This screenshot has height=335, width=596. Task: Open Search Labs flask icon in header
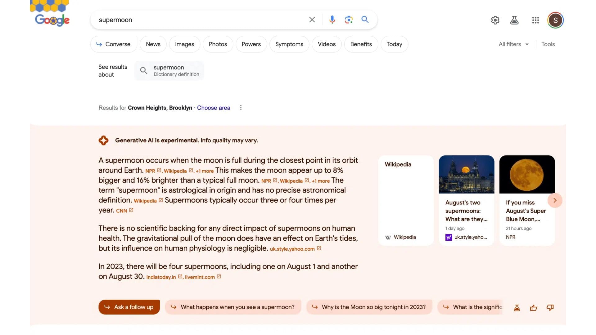pos(514,20)
